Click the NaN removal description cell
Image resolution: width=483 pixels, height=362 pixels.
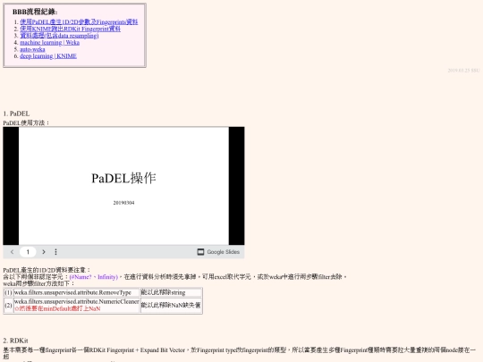171,305
